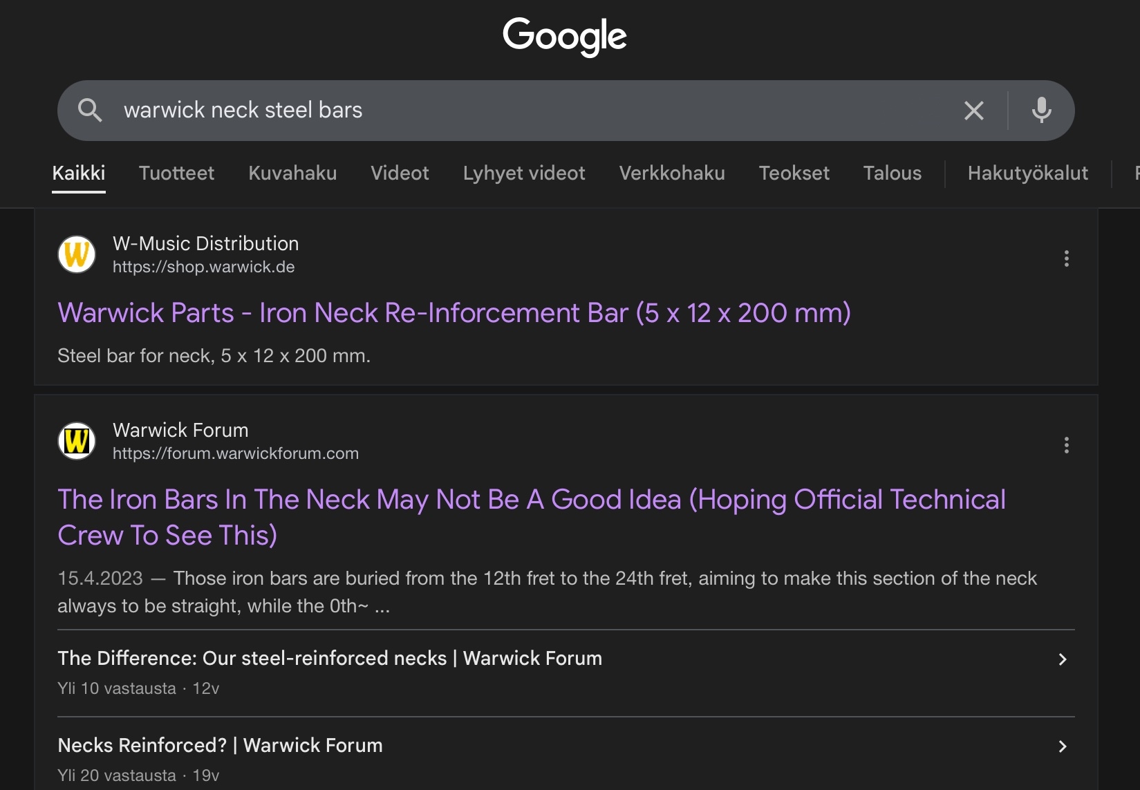The image size is (1140, 790).
Task: Click the Warwick Forum site name
Action: click(180, 430)
